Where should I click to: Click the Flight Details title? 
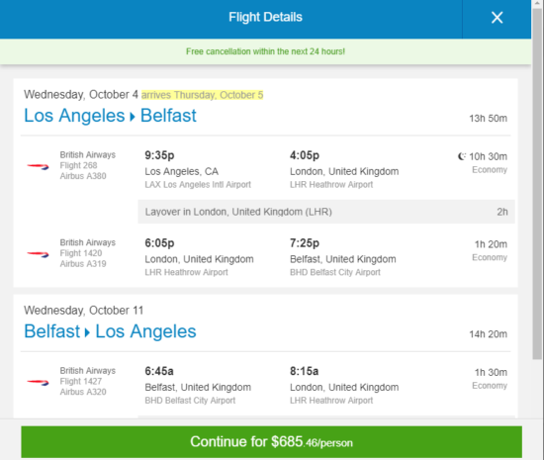click(265, 17)
